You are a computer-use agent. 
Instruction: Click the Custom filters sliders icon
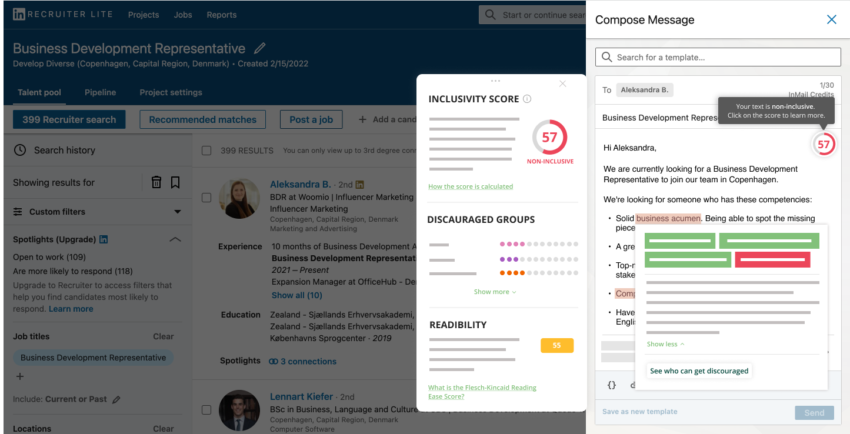pos(18,212)
